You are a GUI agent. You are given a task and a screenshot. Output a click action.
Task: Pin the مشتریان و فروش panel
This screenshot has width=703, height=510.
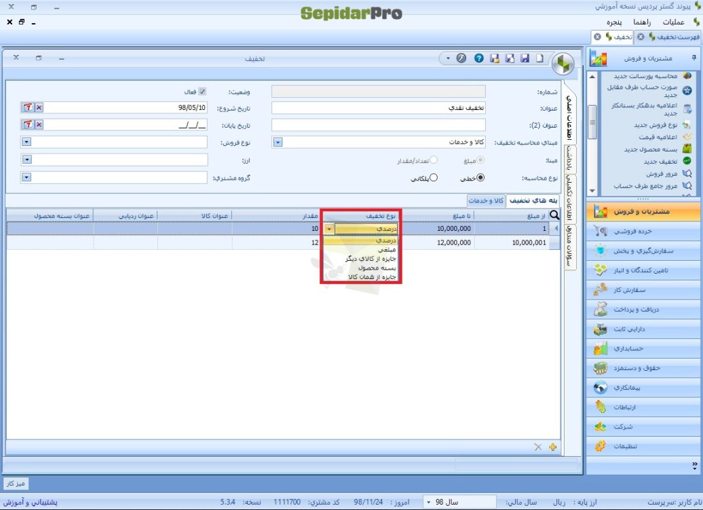pos(694,58)
